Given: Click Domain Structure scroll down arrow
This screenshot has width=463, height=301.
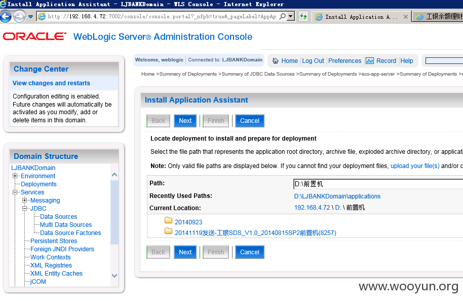Looking at the screenshot, I should [x=114, y=276].
